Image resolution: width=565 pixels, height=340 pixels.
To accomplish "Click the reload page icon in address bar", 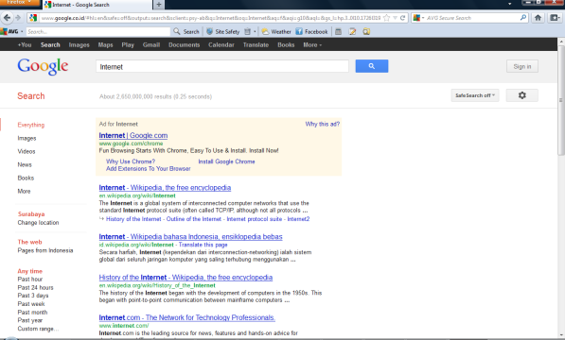I will point(402,18).
